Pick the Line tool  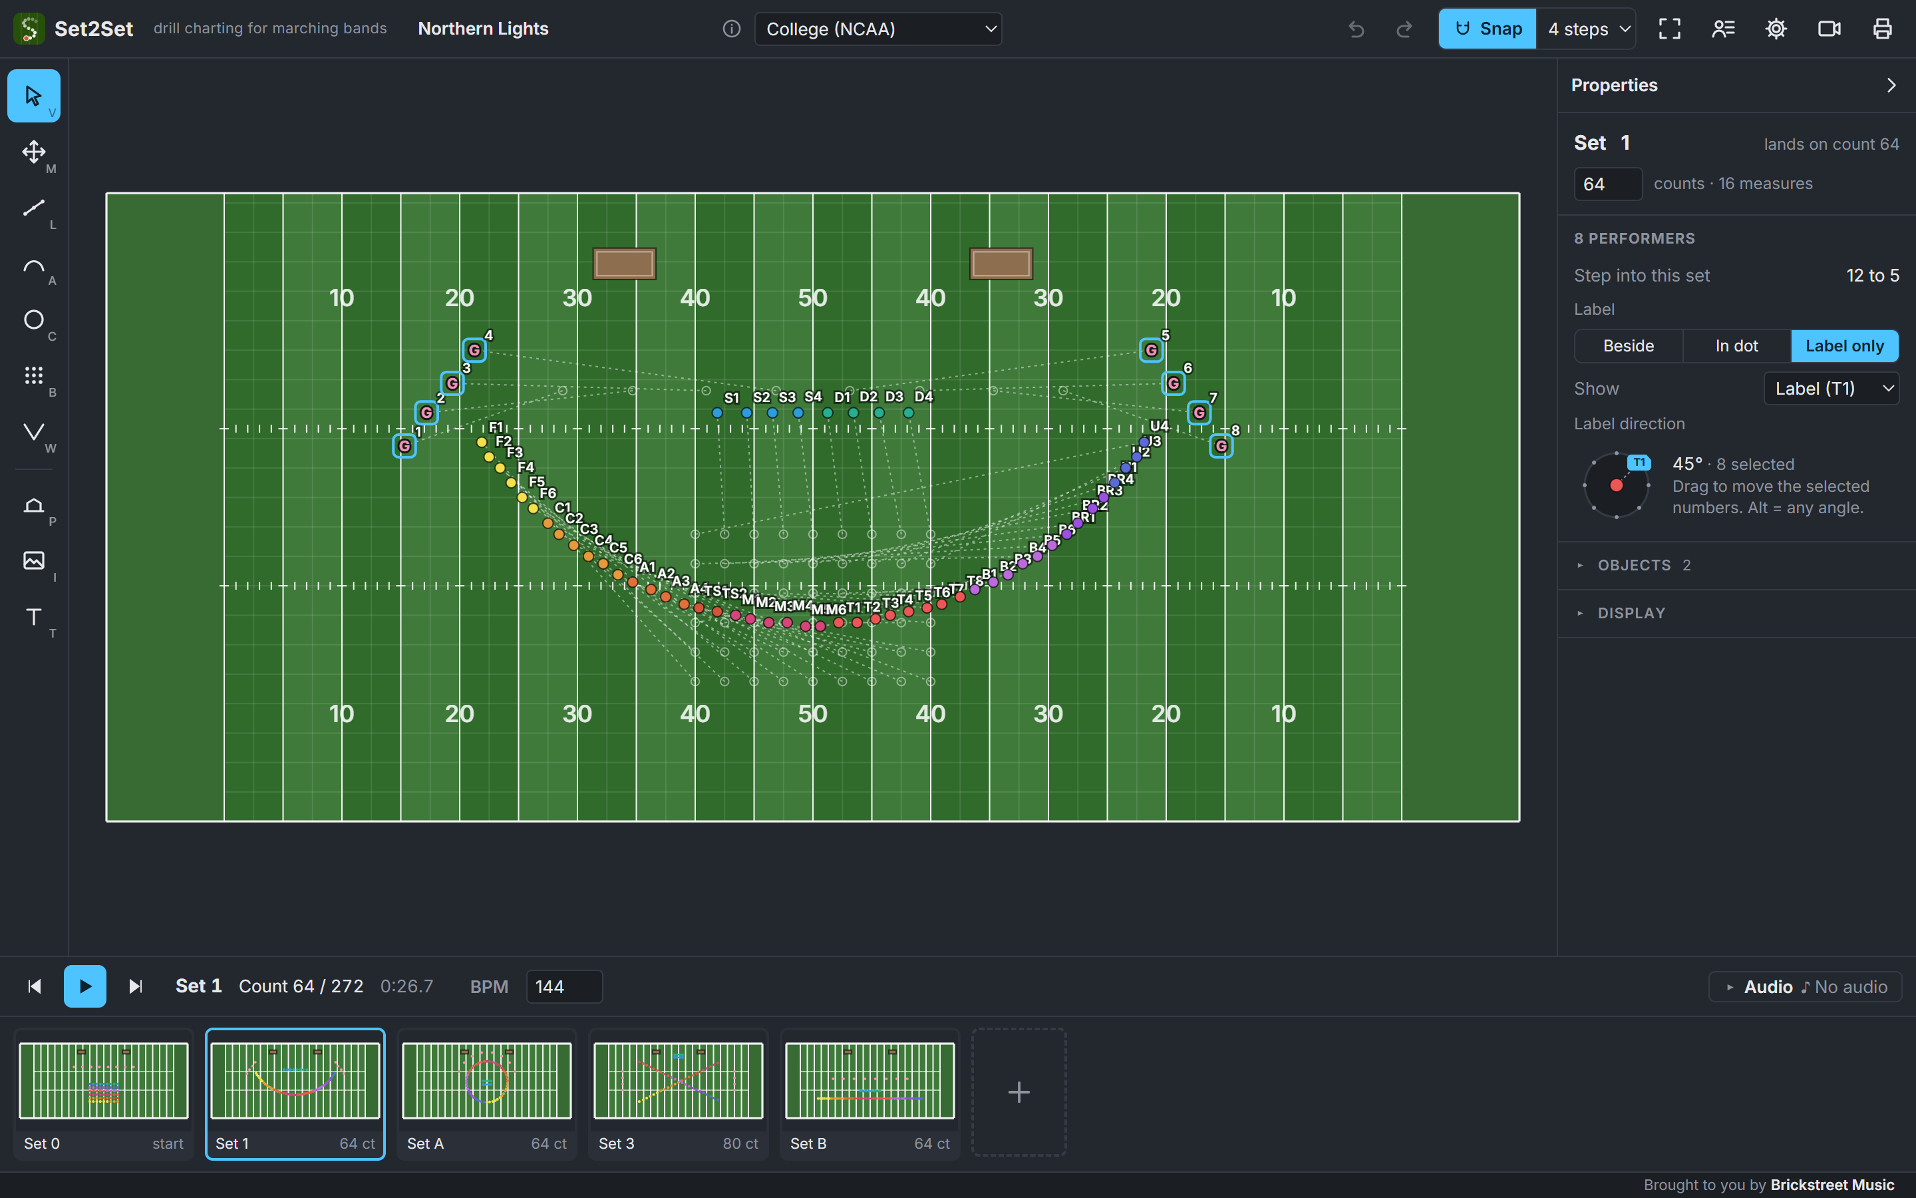tap(33, 208)
